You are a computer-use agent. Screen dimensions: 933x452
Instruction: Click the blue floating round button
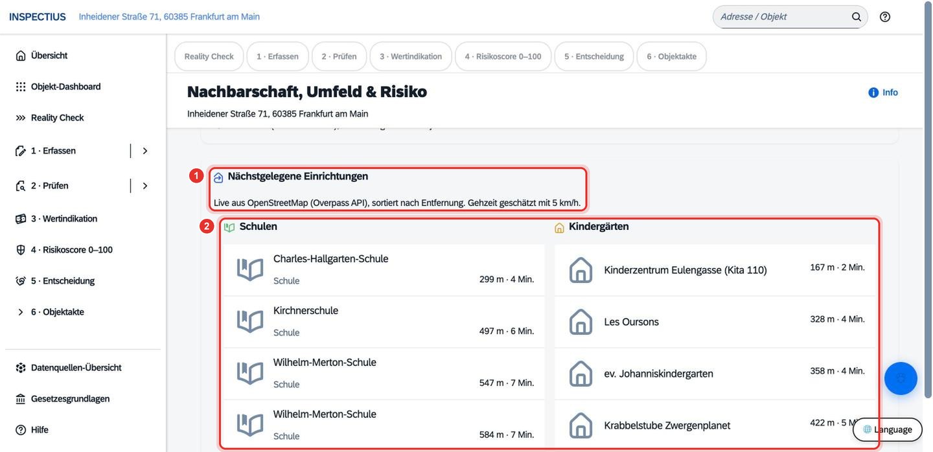pos(901,378)
